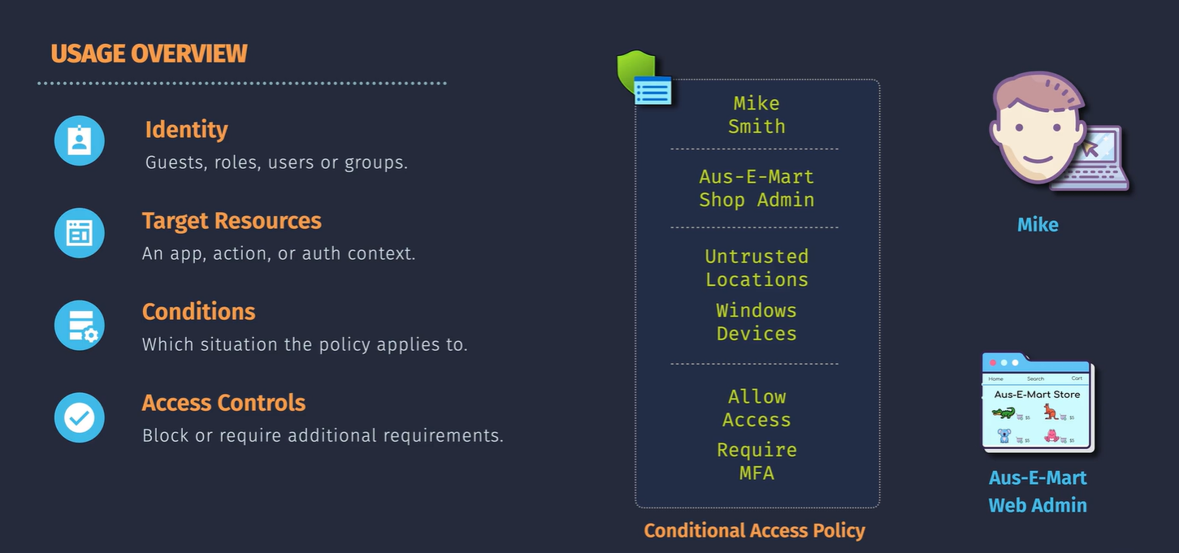Select the Target Resources window icon
This screenshot has height=553, width=1179.
click(x=80, y=233)
